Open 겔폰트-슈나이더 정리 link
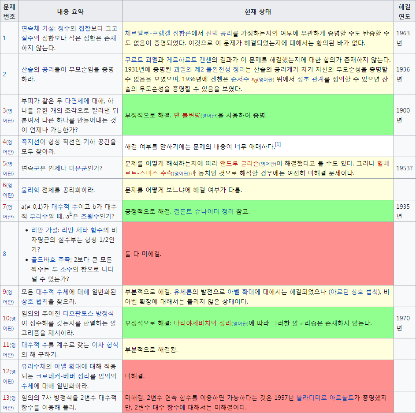 click(204, 211)
